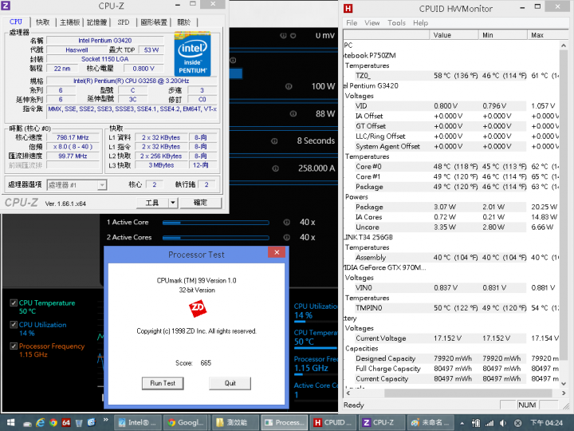Open the 處理器選項 dropdown in CPU-Z
The image size is (574, 431).
pyautogui.click(x=77, y=185)
